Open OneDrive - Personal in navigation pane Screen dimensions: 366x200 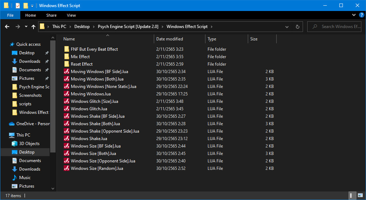tap(33, 124)
